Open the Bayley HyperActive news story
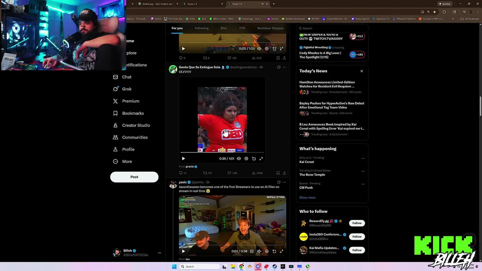This screenshot has width=482, height=271. click(x=332, y=108)
